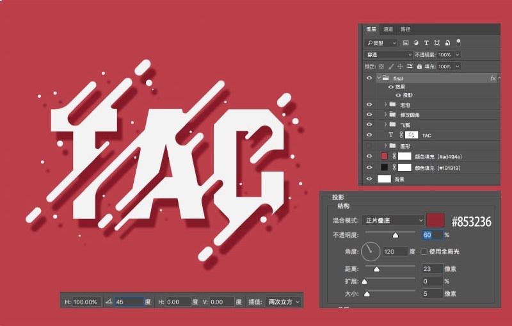The image size is (512, 326).
Task: Lock all padlock icon
Action: (x=419, y=67)
